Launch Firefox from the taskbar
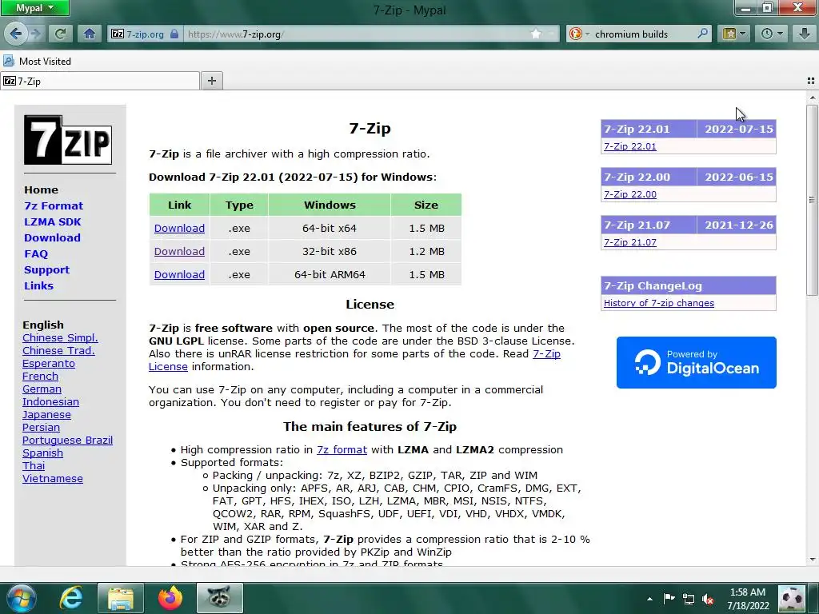Screen dimensions: 819x614 pos(170,598)
